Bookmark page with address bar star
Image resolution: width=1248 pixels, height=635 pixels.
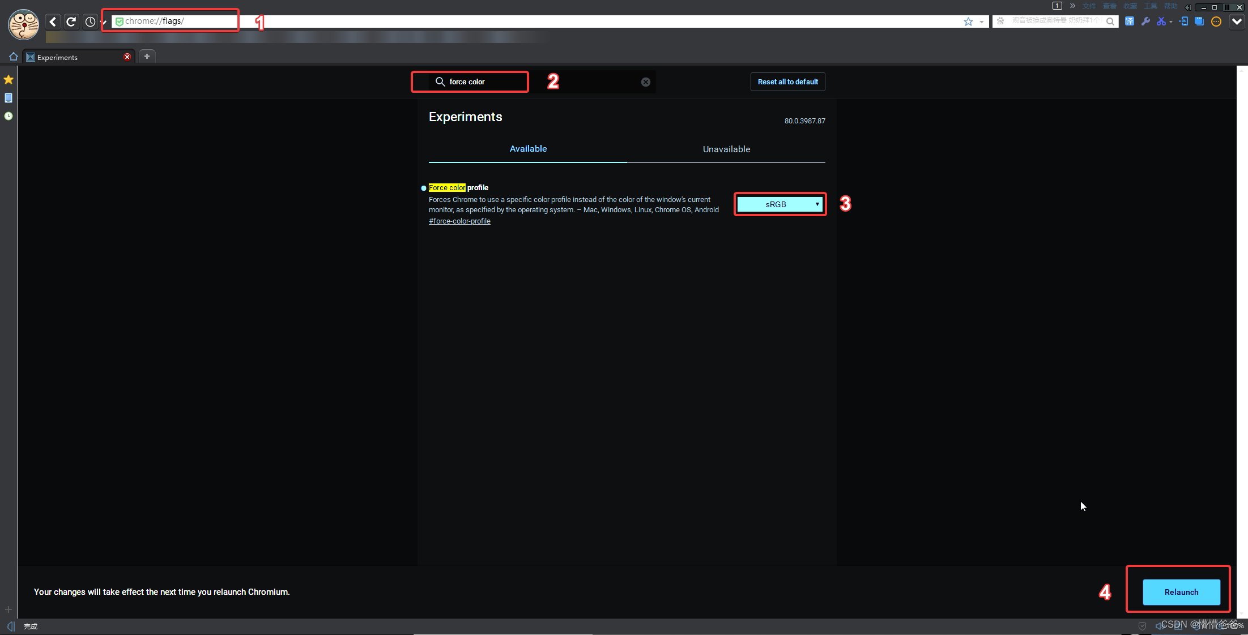968,22
